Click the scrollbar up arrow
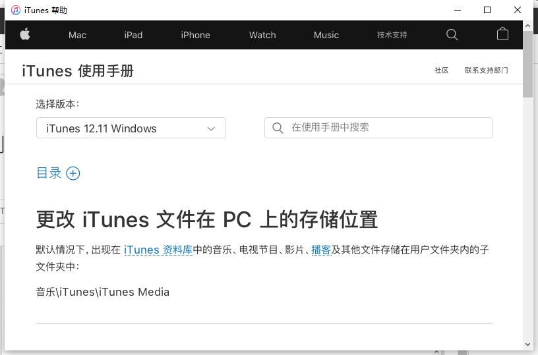Screen dimensions: 538x355 (527, 26)
